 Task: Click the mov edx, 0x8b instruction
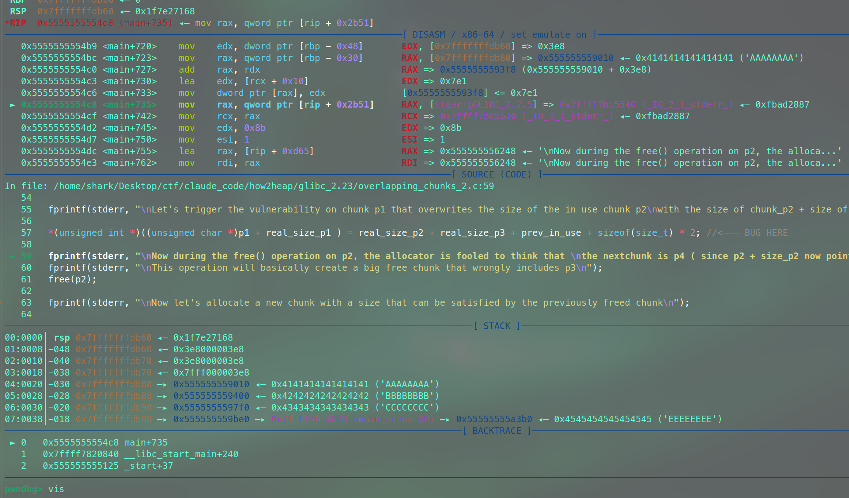(x=222, y=128)
